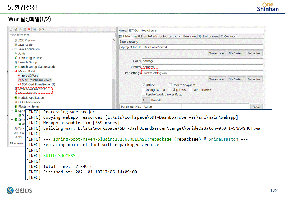The width and height of the screenshot is (285, 197).
Task: Click the Duplicate launch configuration icon
Action: 24,29
